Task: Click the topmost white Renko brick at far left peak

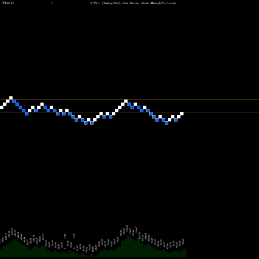Action: (11, 98)
